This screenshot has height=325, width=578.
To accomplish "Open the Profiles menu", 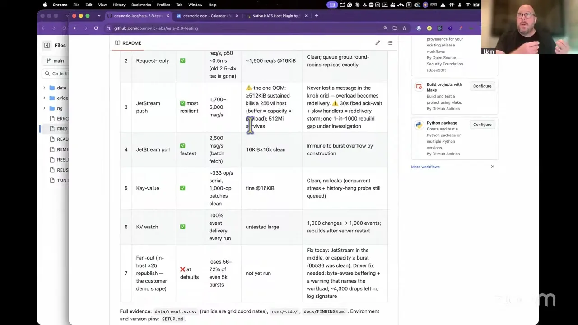I will pyautogui.click(x=163, y=5).
